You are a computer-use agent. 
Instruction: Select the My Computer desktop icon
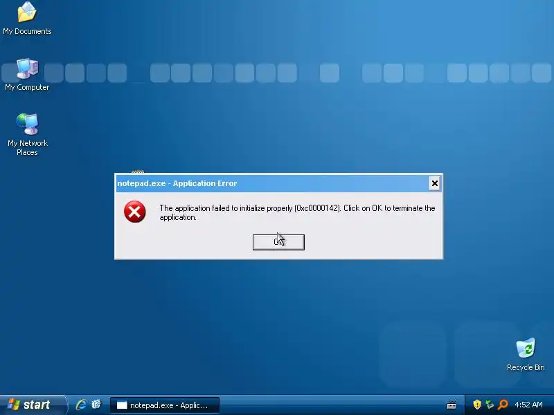click(27, 75)
